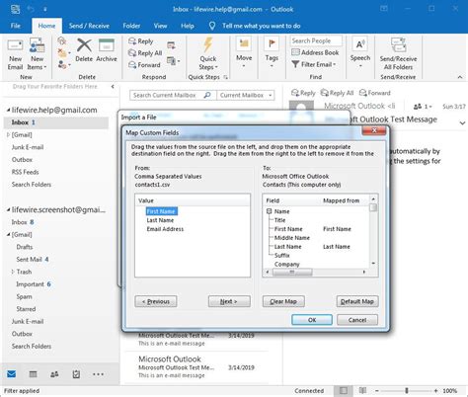
Task: Click the Clear Map button
Action: (283, 301)
